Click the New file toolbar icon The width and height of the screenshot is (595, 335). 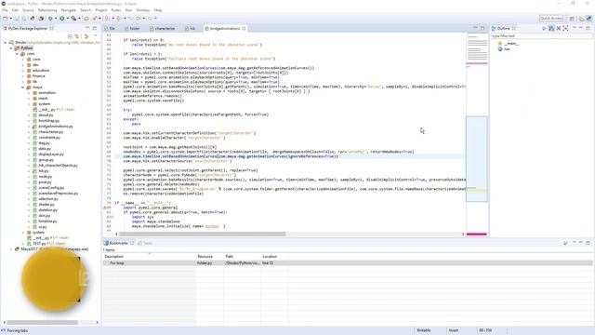coord(6,19)
